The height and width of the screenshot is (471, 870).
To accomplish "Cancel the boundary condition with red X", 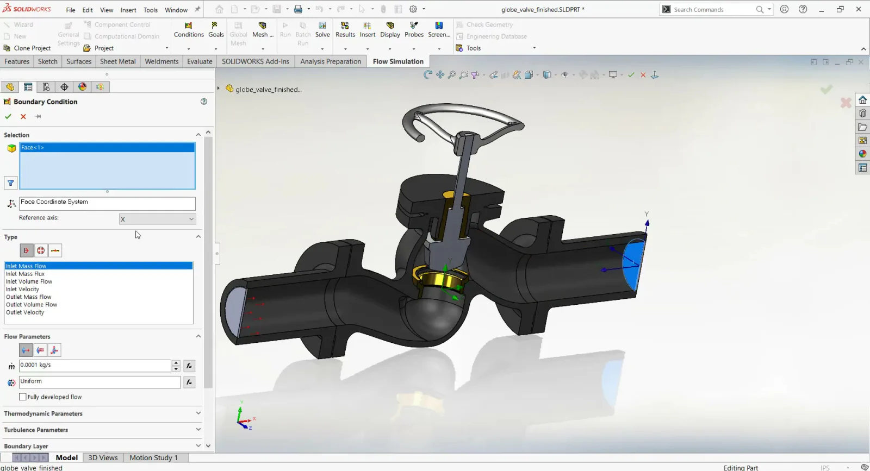I will click(23, 116).
